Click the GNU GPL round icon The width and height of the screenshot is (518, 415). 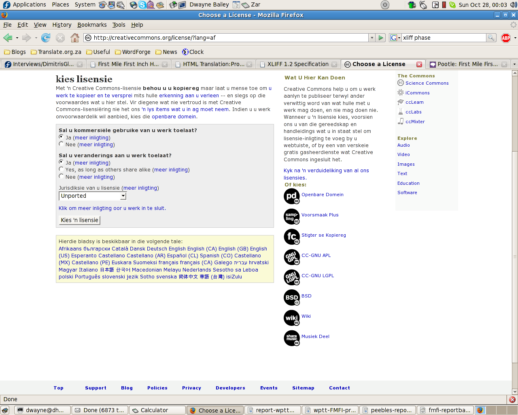tap(292, 257)
